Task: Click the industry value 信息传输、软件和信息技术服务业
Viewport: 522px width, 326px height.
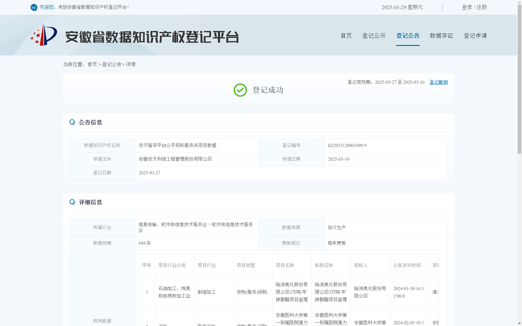Action: coord(196,227)
